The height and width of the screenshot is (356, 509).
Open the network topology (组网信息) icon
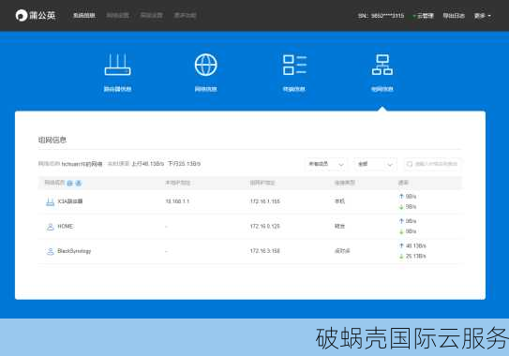(x=382, y=65)
